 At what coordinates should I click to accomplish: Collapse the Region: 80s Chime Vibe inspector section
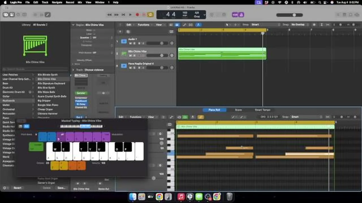pos(73,25)
